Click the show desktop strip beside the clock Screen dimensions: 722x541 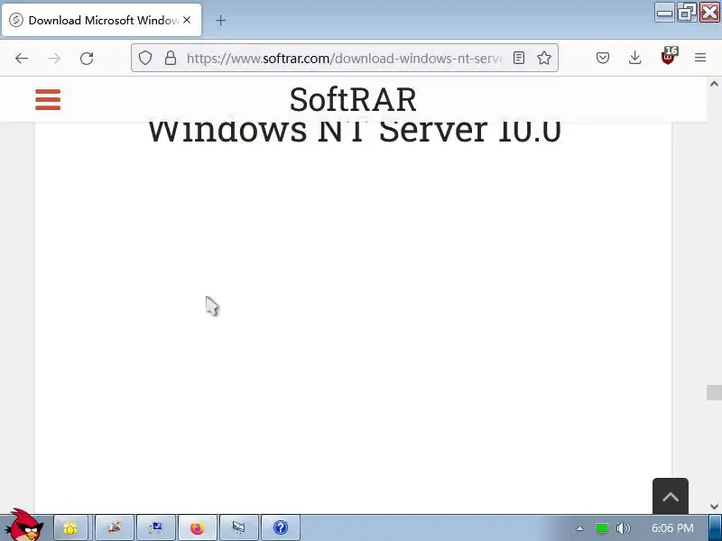[x=715, y=528]
